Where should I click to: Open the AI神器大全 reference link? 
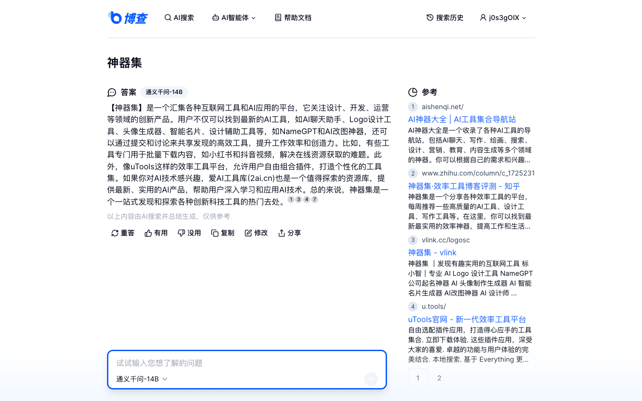(x=462, y=119)
